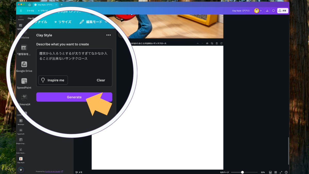The width and height of the screenshot is (309, 174).
Task: Open the Mockups app in sidebar
Action: pyautogui.click(x=21, y=122)
